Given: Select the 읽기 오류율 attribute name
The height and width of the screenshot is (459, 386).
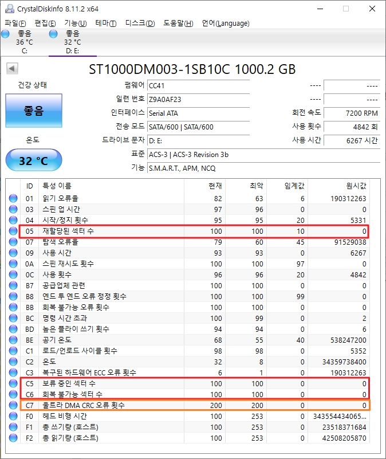Looking at the screenshot, I should pos(61,198).
